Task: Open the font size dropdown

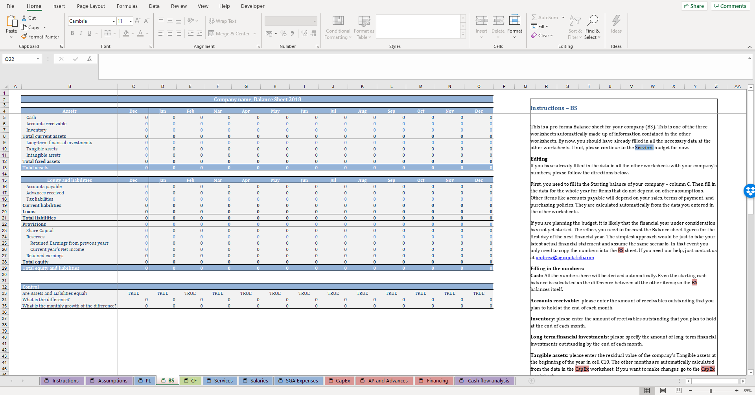Action: tap(131, 21)
